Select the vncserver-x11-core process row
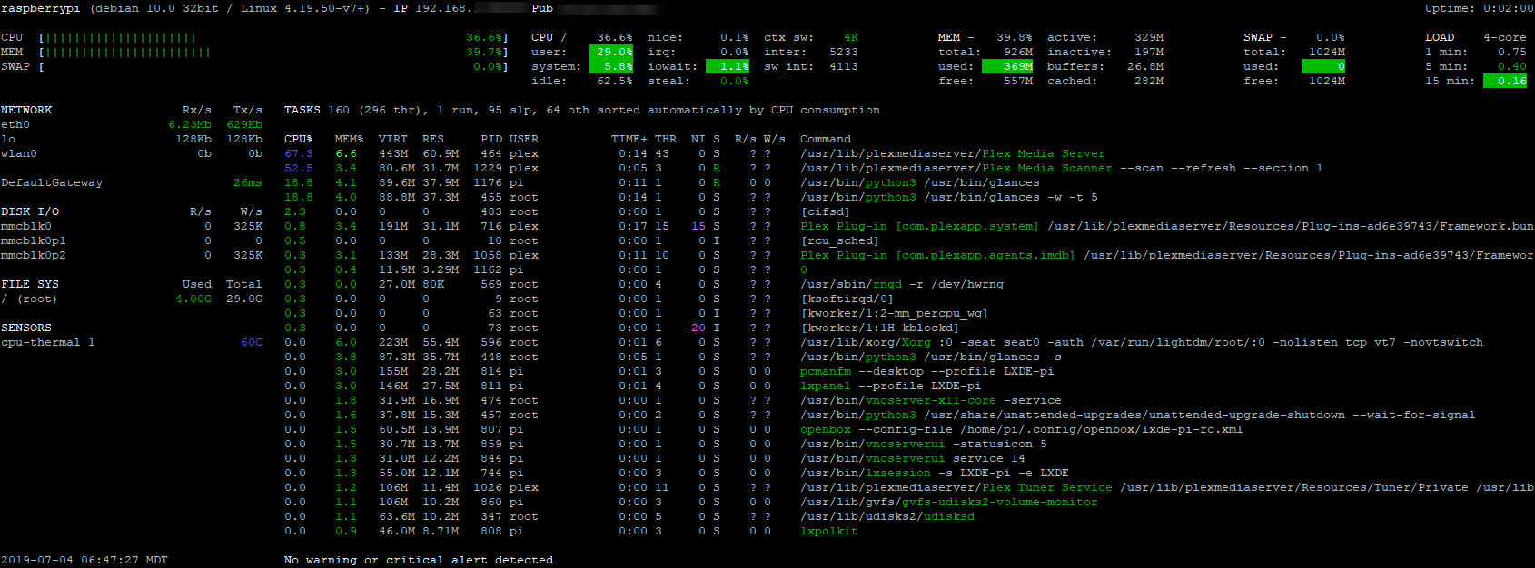1535x568 pixels. tap(673, 401)
